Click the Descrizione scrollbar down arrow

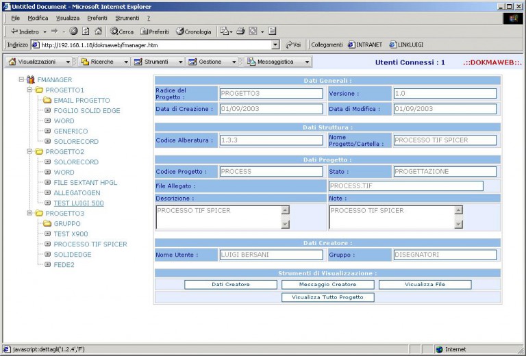[x=285, y=225]
